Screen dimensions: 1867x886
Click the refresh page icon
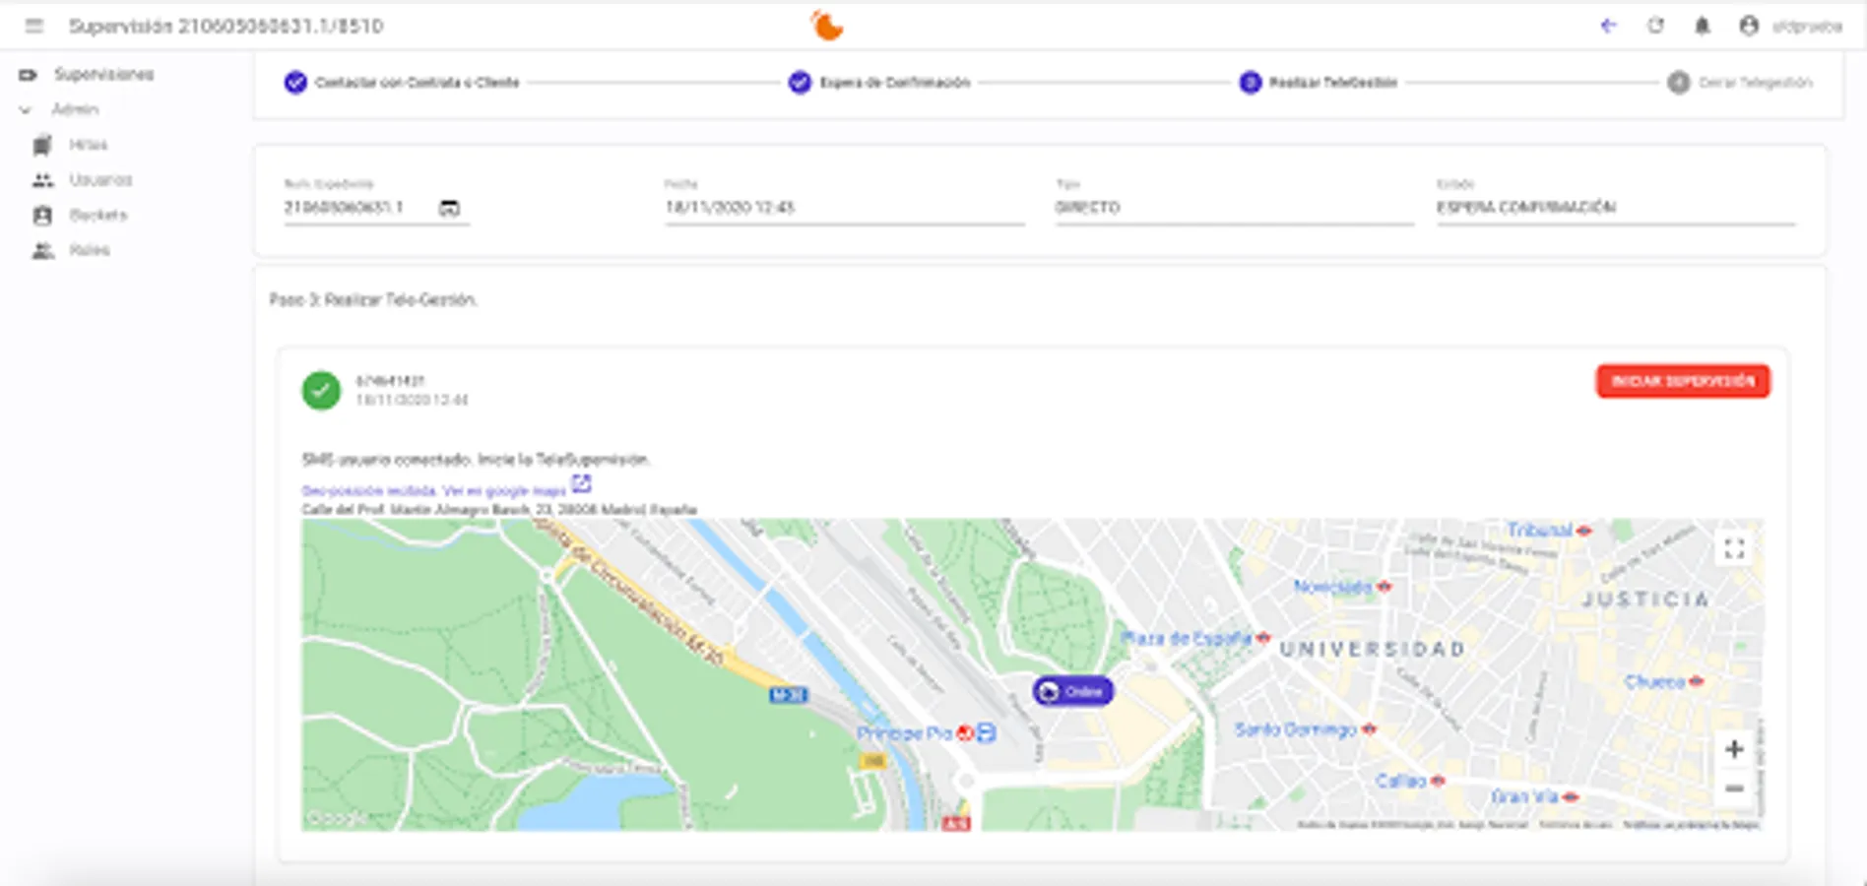click(1656, 27)
